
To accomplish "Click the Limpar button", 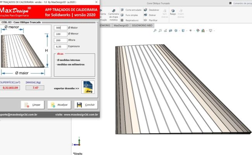I will click(33, 105).
